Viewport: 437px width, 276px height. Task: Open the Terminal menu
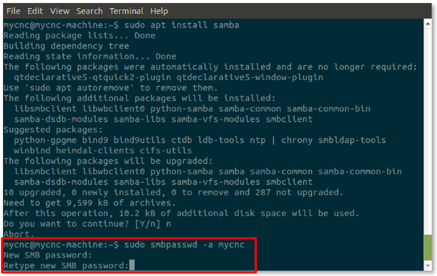(x=126, y=11)
